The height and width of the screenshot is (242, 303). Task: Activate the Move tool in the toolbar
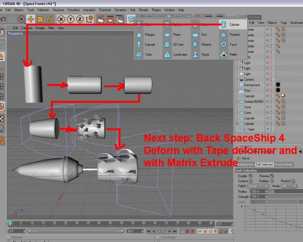[x=31, y=19]
